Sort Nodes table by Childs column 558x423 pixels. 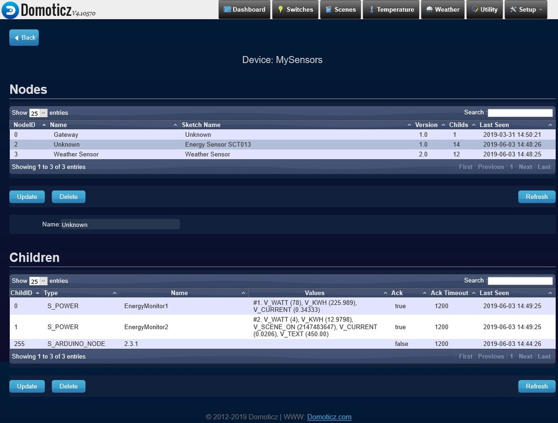coord(462,125)
